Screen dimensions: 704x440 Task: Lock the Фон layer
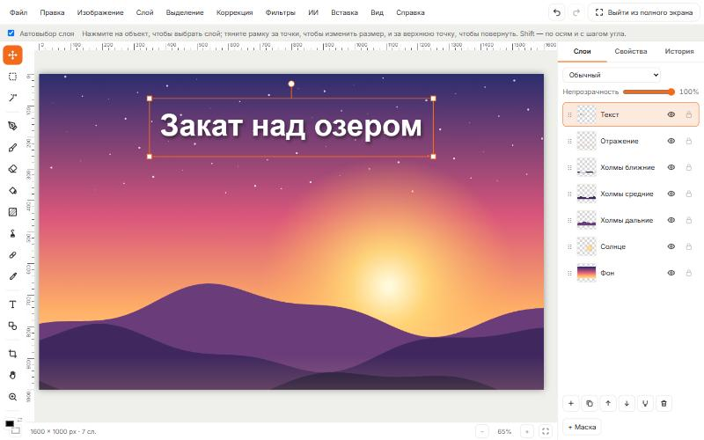[x=689, y=273]
